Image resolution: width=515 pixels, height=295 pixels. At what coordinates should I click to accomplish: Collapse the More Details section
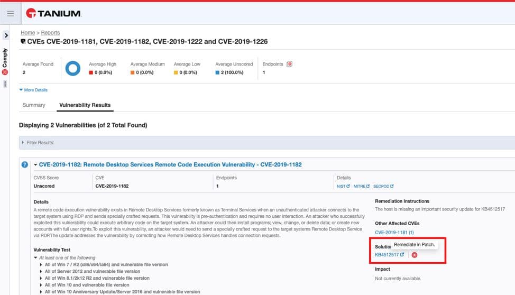pos(33,90)
